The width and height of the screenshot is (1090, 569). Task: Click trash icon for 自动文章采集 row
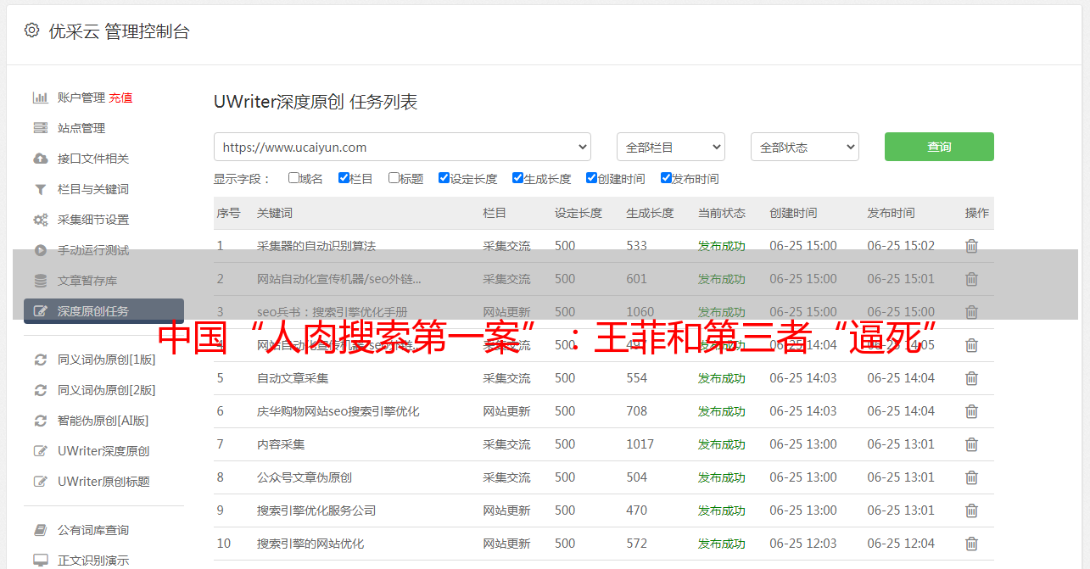[972, 378]
